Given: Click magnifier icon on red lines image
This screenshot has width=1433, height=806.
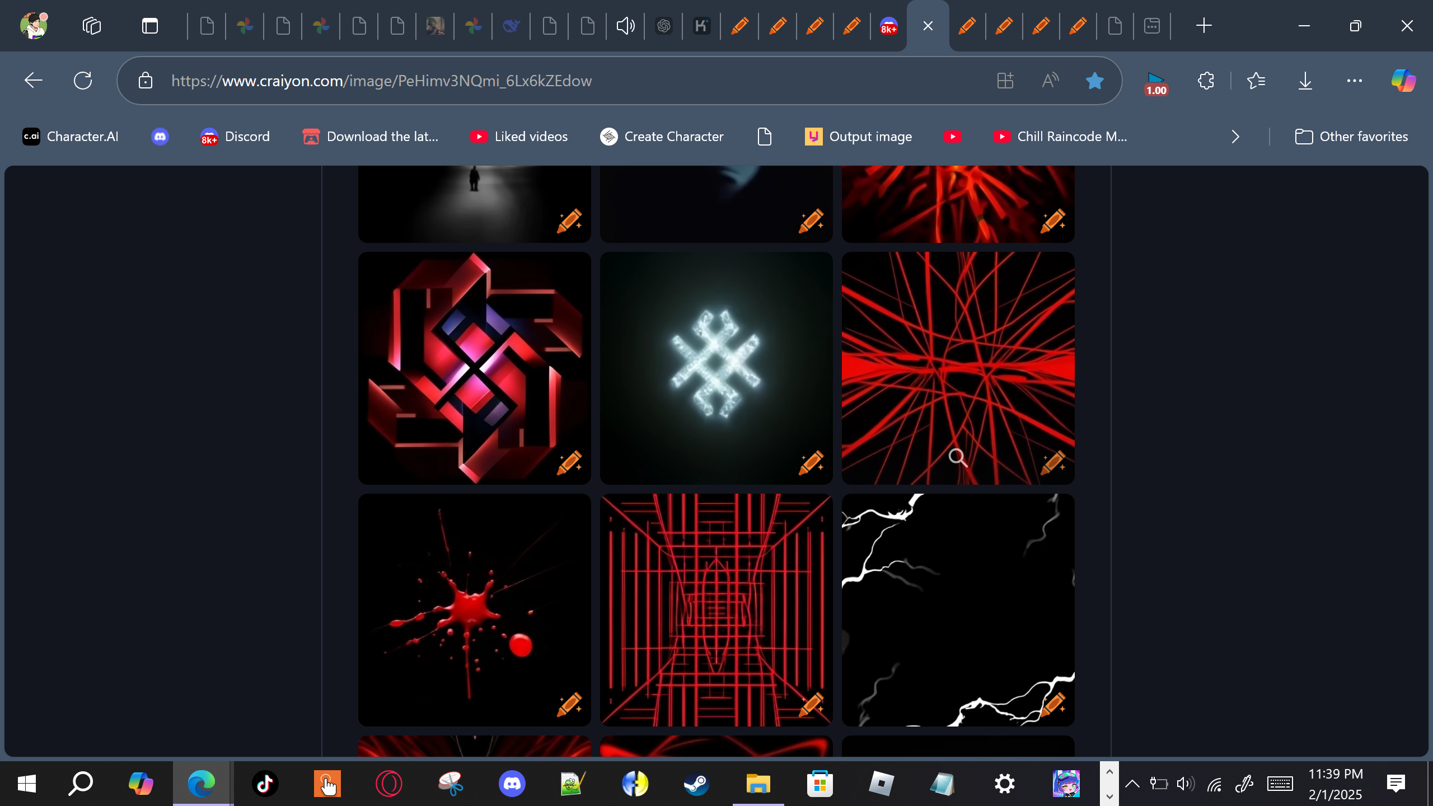Looking at the screenshot, I should pyautogui.click(x=958, y=458).
